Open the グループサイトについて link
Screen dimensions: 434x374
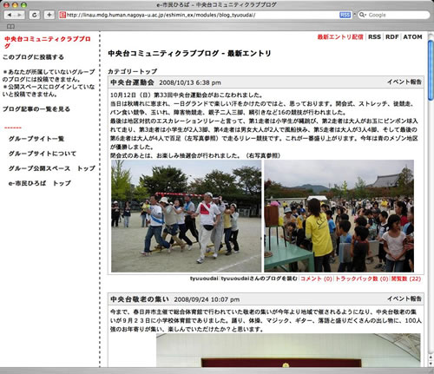(43, 154)
